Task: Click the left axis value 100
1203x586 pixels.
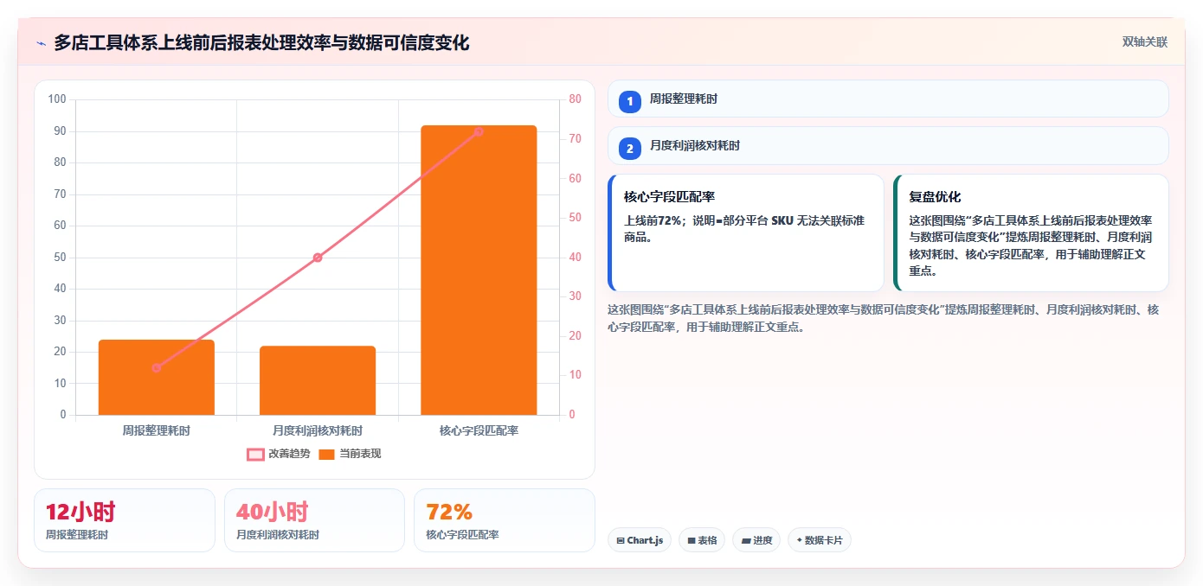Action: 57,99
